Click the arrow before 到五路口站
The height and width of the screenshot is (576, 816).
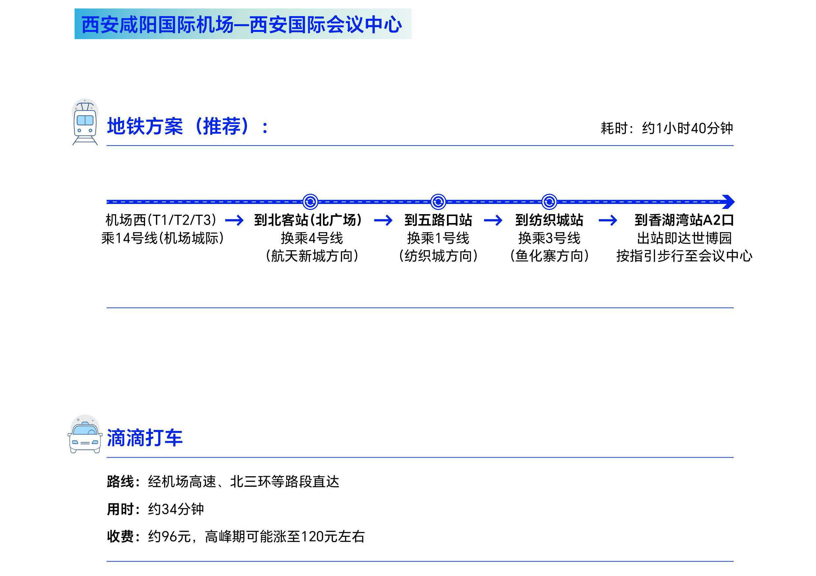(383, 220)
